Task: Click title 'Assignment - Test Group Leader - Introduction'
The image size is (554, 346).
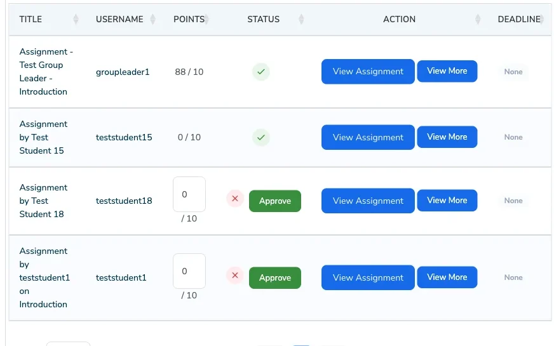Action: tap(46, 72)
